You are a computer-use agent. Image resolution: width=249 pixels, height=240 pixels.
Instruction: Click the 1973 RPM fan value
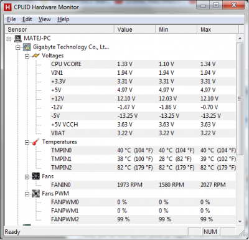click(x=130, y=185)
